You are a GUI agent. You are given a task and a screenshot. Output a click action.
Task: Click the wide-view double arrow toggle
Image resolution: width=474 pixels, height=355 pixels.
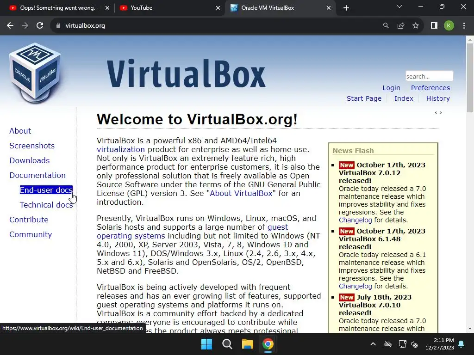438,113
